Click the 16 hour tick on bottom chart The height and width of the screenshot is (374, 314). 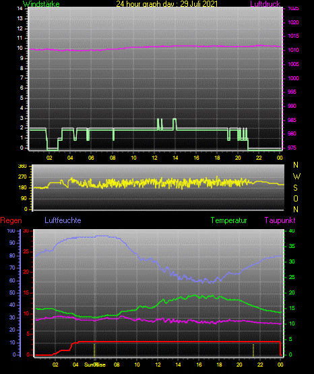[x=199, y=365]
